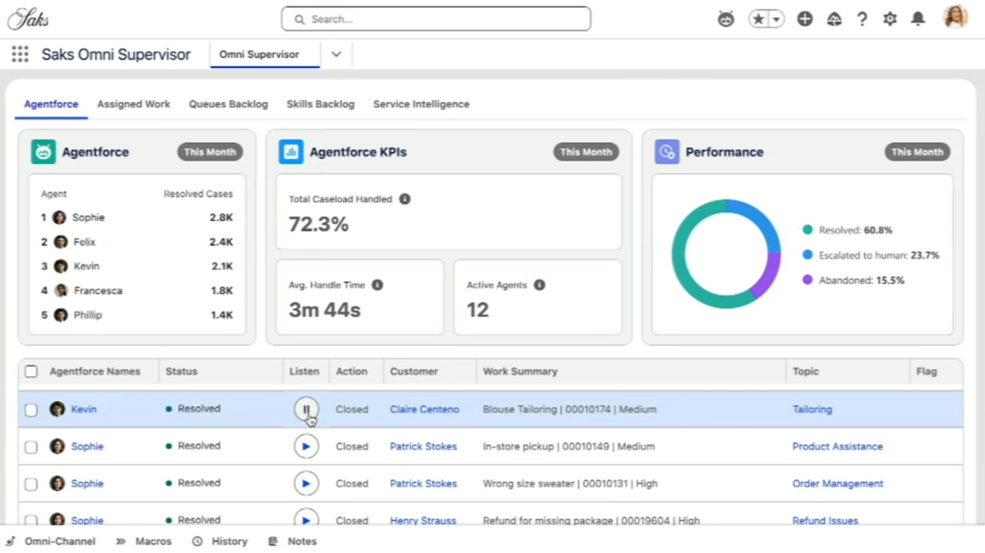Viewport: 985px width, 553px height.
Task: Select Felix in the top agents list
Action: [x=84, y=242]
